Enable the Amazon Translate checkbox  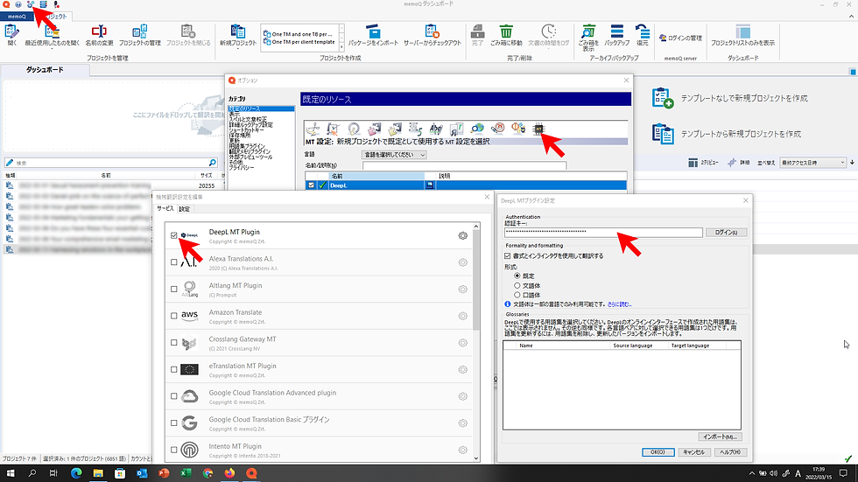tap(174, 316)
